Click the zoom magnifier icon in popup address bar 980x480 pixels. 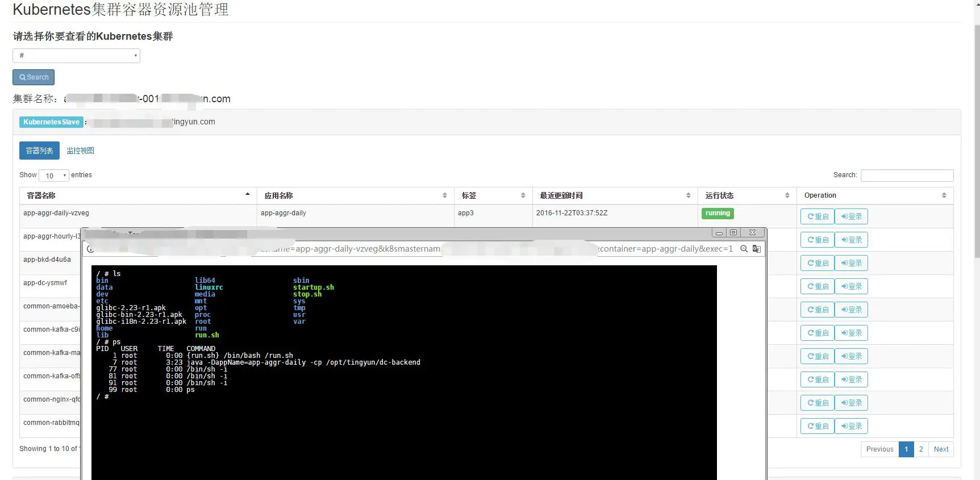coord(744,249)
